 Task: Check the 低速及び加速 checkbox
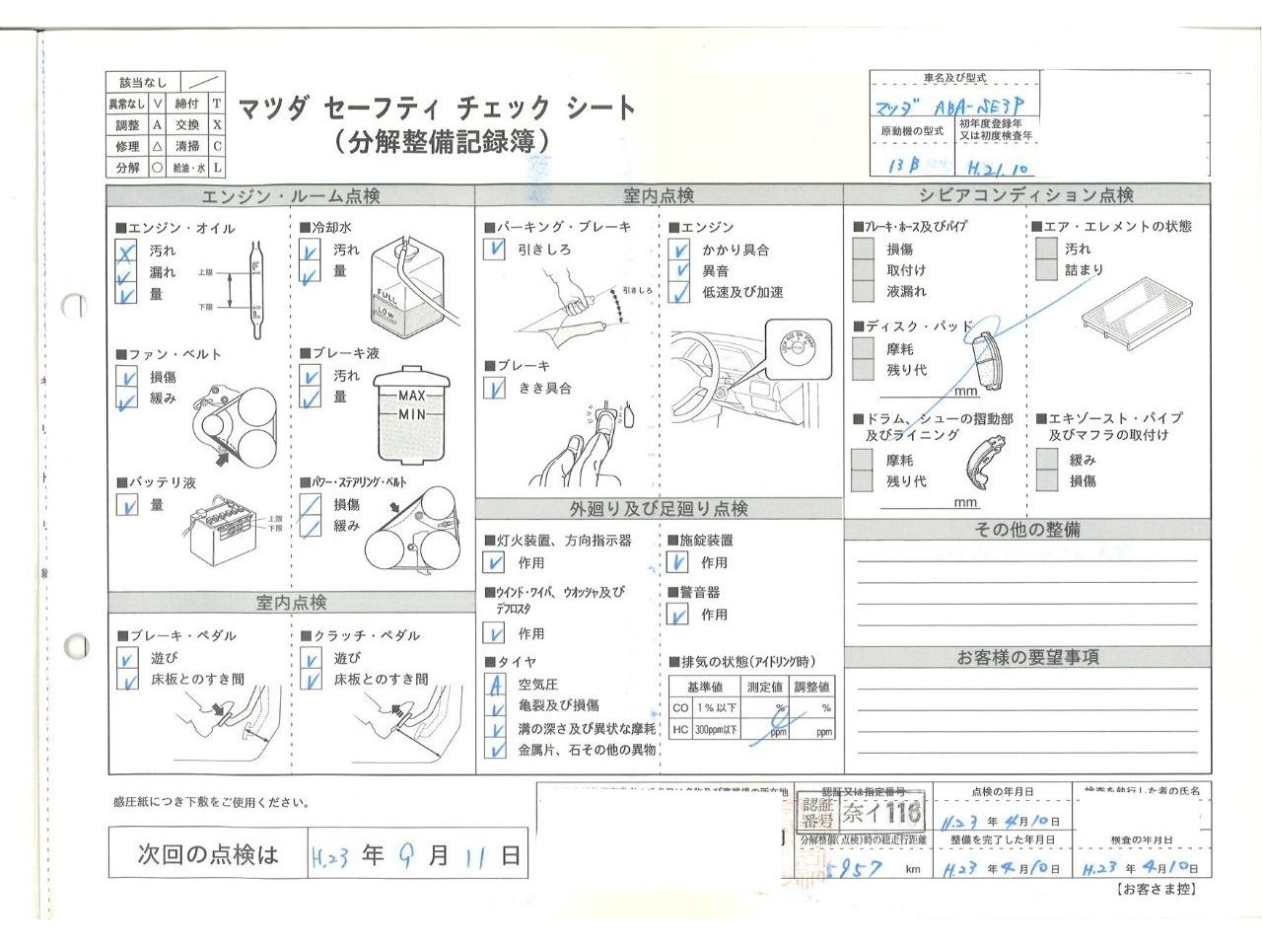[678, 293]
